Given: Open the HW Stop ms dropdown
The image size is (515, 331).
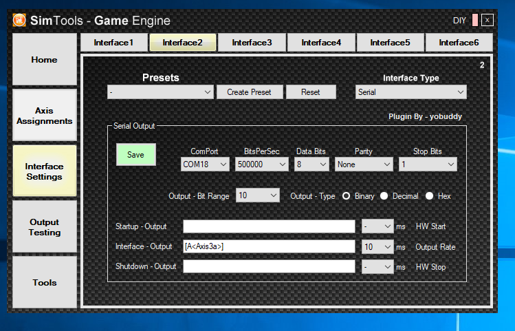Looking at the screenshot, I should [x=377, y=267].
